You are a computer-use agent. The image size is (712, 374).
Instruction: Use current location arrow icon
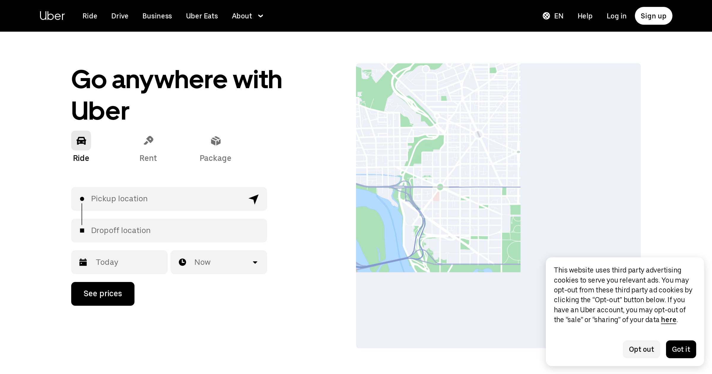coord(254,199)
